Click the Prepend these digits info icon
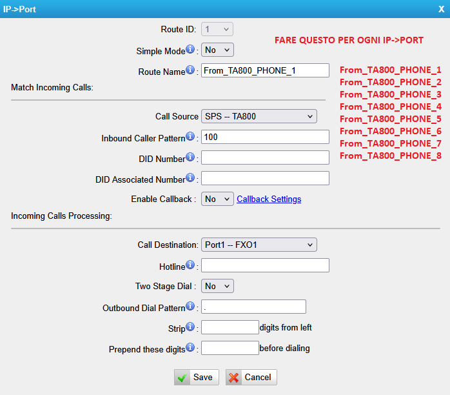The image size is (450, 395). click(191, 348)
